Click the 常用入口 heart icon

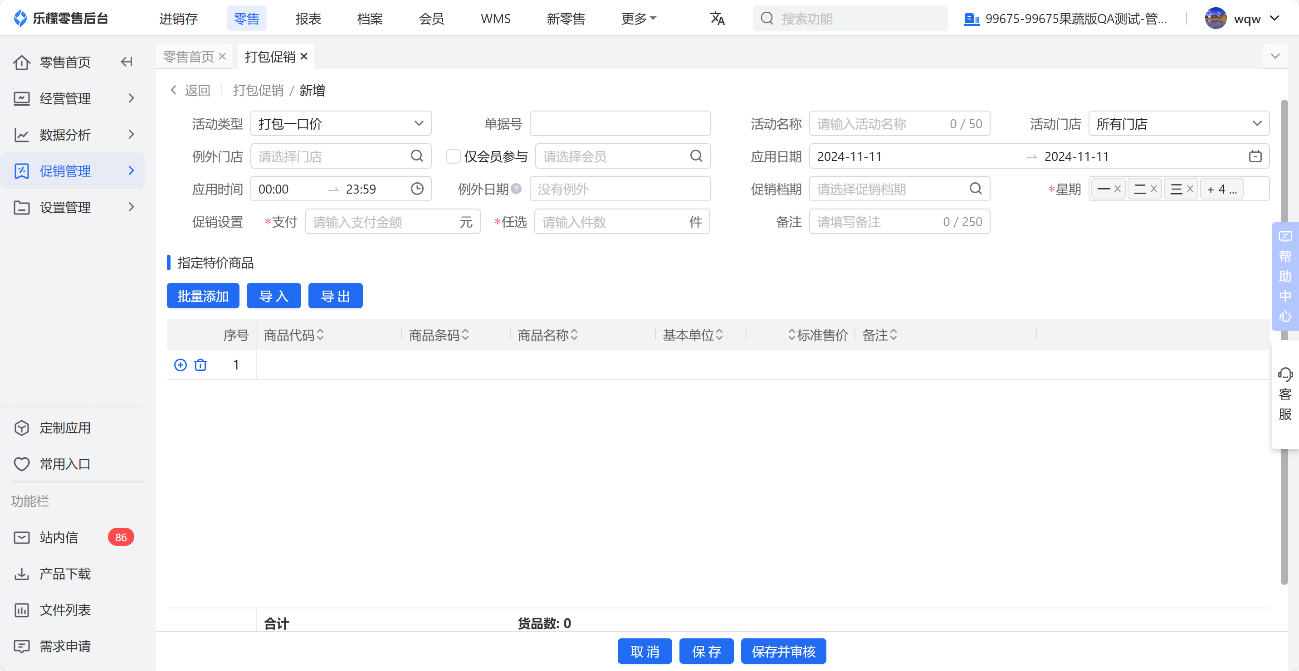point(22,464)
